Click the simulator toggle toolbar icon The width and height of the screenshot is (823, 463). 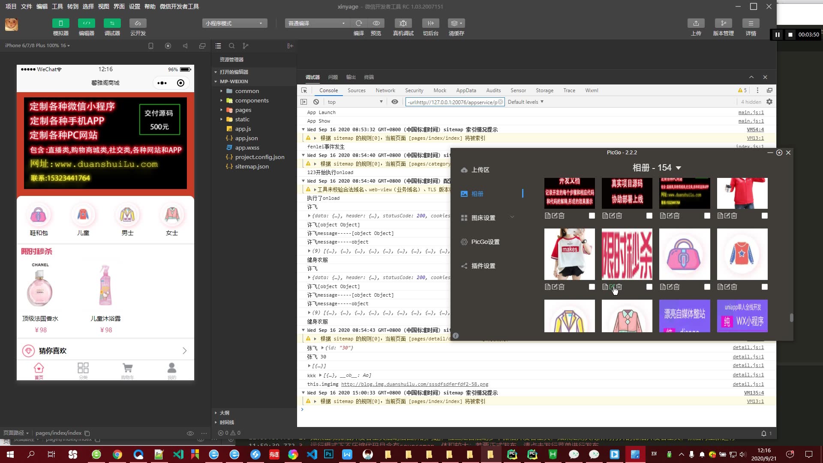pyautogui.click(x=60, y=23)
